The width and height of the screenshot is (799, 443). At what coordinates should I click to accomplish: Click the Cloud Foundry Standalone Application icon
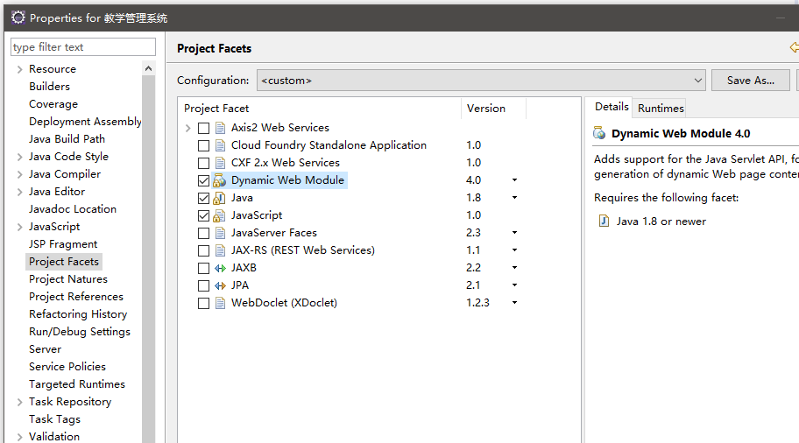pyautogui.click(x=220, y=145)
